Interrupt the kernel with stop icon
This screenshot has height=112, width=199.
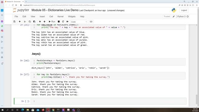tap(59, 21)
